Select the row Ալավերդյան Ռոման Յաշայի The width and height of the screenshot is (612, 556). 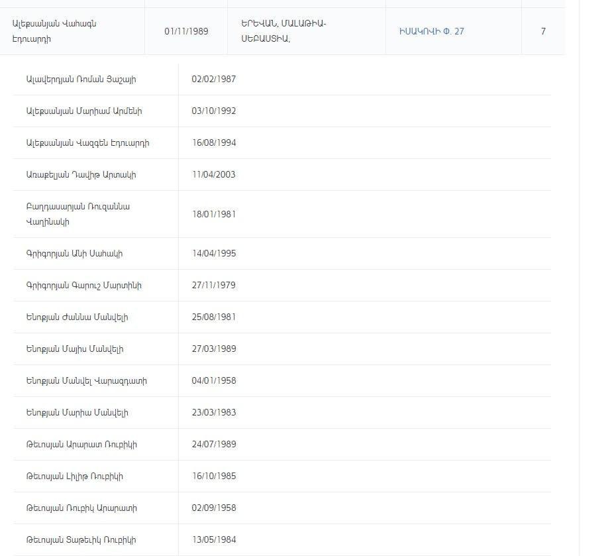point(282,80)
